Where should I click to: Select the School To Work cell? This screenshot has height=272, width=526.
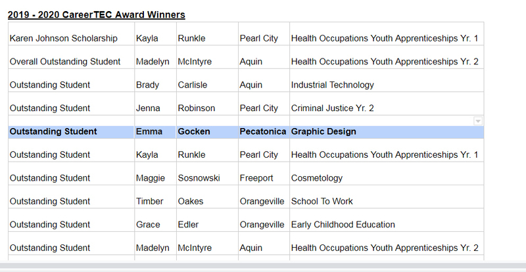coord(322,201)
